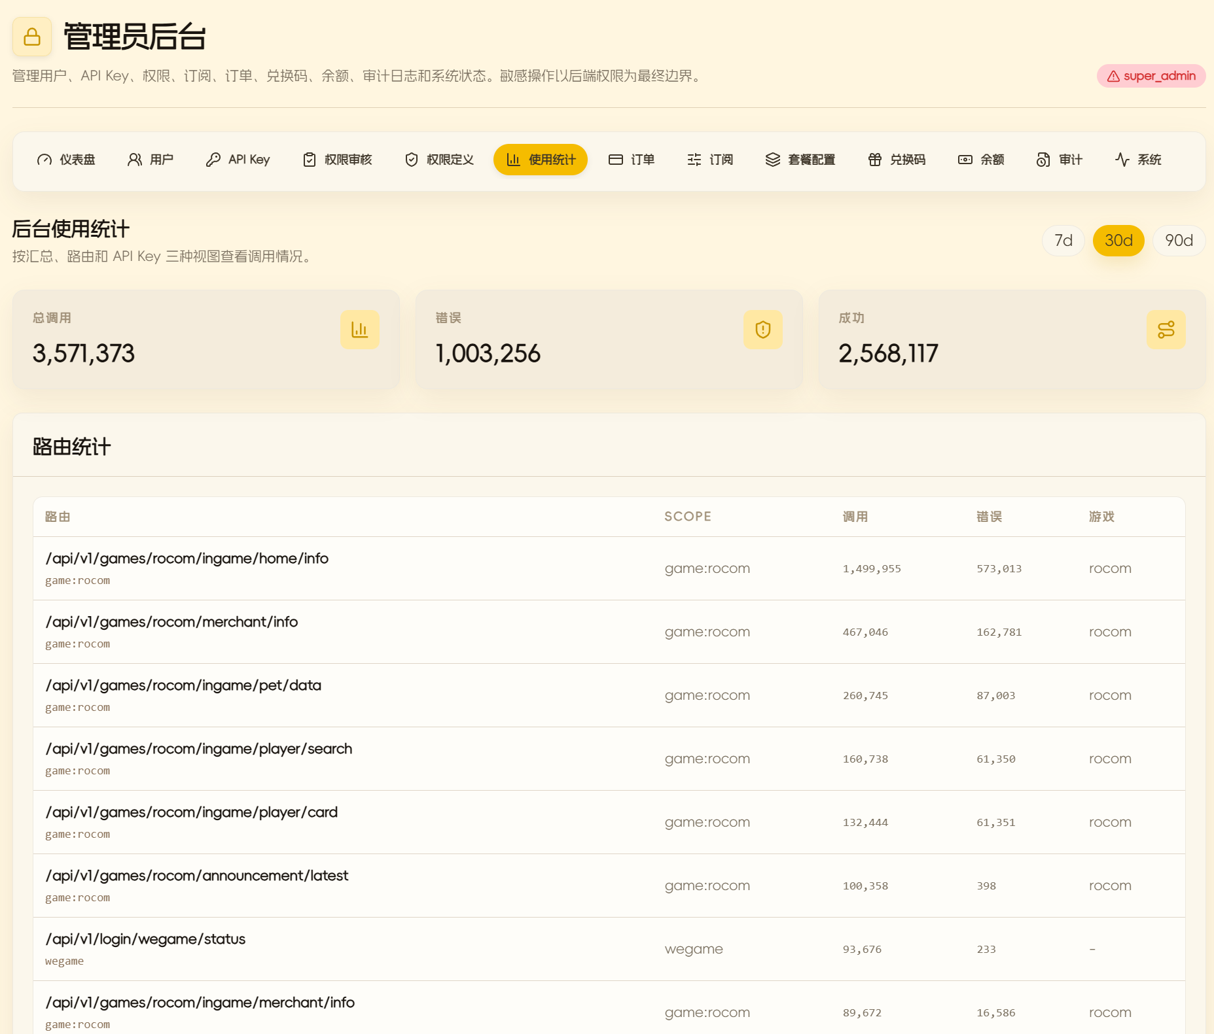Switch to the 用户 tab
The width and height of the screenshot is (1214, 1034).
click(x=151, y=160)
